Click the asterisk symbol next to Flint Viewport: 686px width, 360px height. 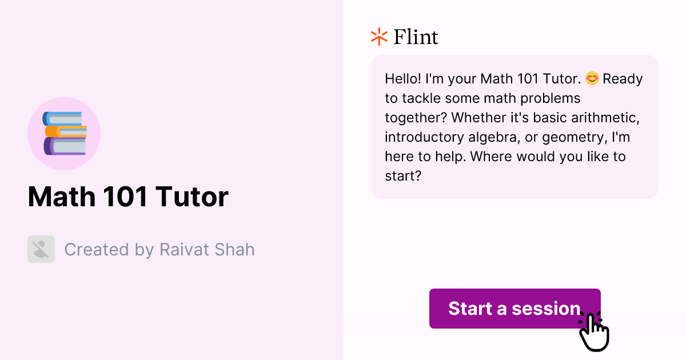tap(378, 36)
